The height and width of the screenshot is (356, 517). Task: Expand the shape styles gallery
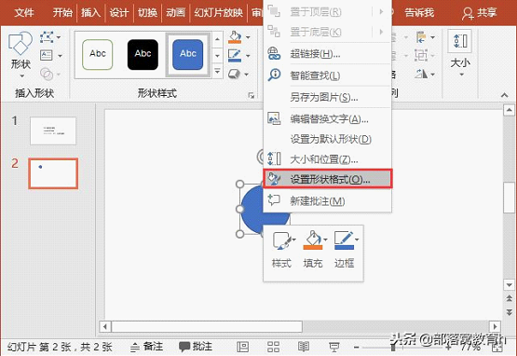coord(217,71)
